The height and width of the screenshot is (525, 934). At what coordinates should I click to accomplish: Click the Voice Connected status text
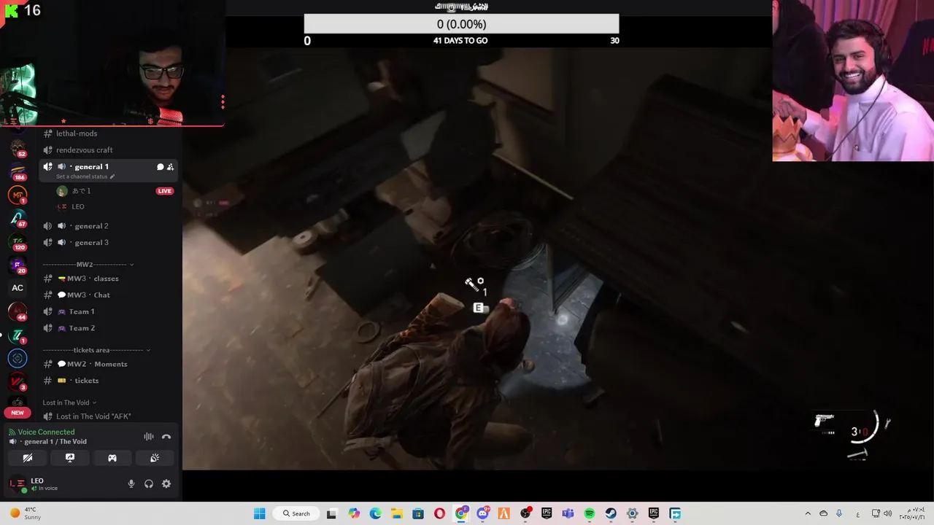point(46,432)
